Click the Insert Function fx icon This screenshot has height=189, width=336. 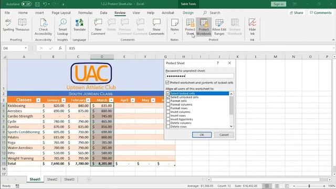(60, 48)
